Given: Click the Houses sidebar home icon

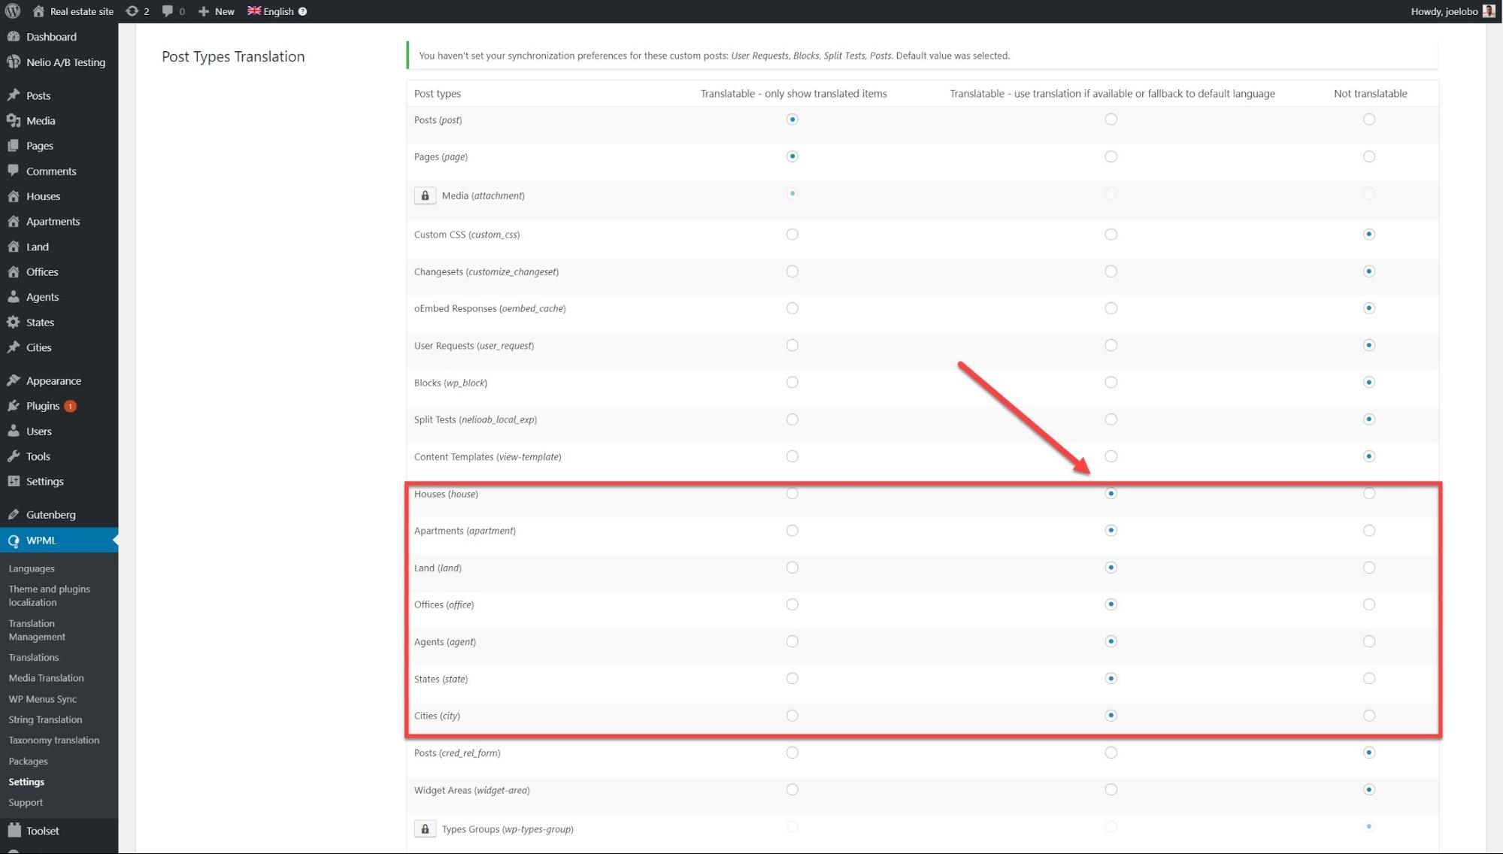Looking at the screenshot, I should (x=14, y=196).
